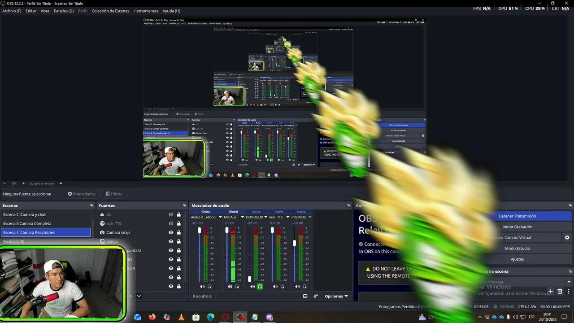Expand PREMIOS channel dropdown arrow
This screenshot has height=323, width=574.
pos(310,217)
